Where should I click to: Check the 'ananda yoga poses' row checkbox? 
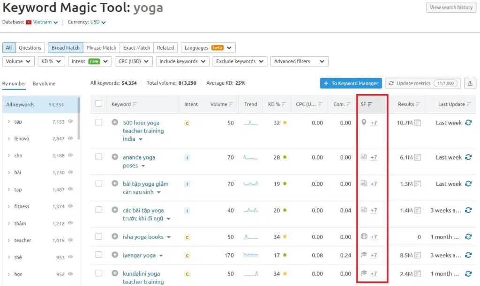98,157
